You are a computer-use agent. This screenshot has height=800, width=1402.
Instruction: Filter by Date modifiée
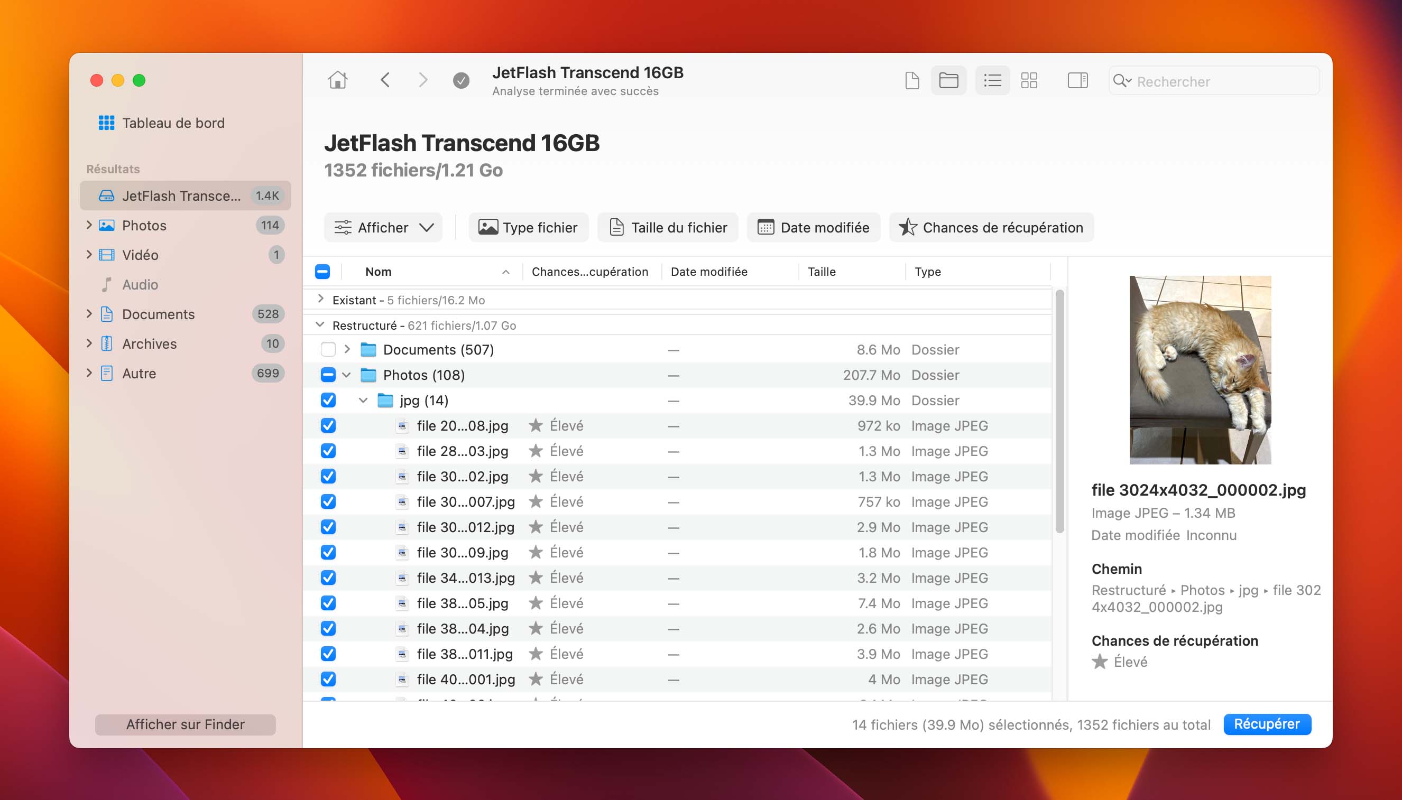(814, 227)
